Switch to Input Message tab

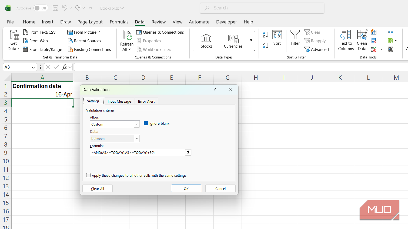[119, 101]
